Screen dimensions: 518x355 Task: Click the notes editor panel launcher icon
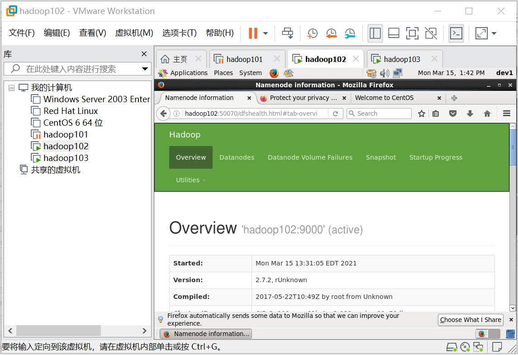pyautogui.click(x=289, y=73)
